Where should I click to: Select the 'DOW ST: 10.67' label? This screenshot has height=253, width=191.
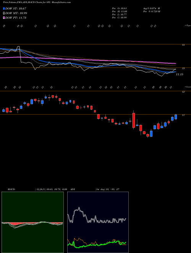[x=16, y=8]
